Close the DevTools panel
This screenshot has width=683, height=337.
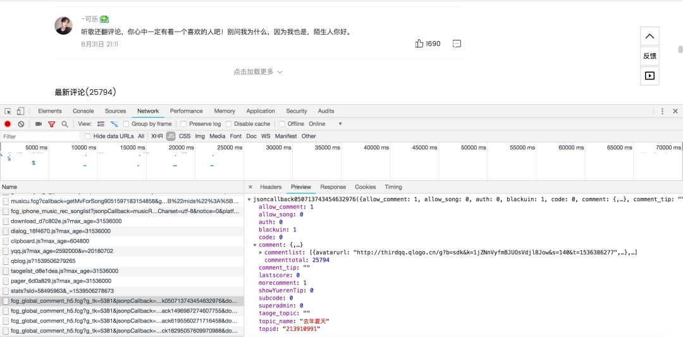coord(675,111)
